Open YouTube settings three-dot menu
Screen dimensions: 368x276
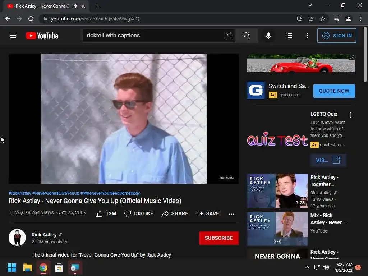point(307,36)
